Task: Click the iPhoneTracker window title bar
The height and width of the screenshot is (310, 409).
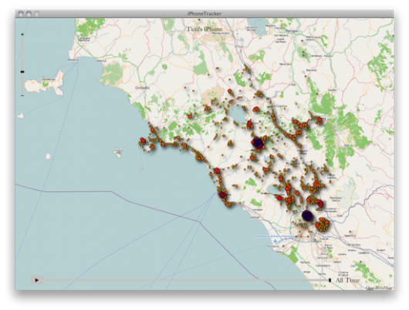Action: tap(204, 14)
